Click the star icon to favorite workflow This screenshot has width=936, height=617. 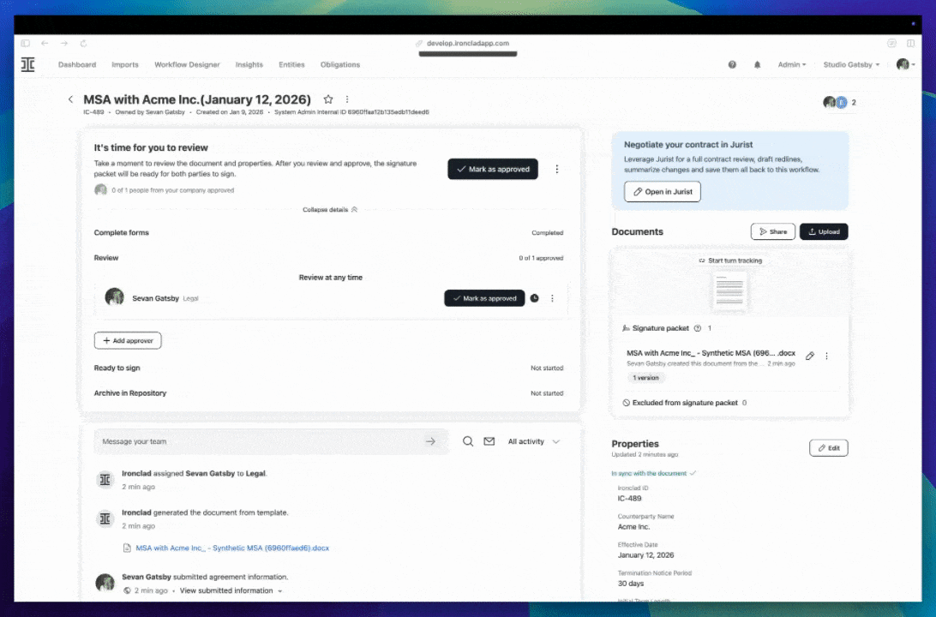tap(328, 99)
